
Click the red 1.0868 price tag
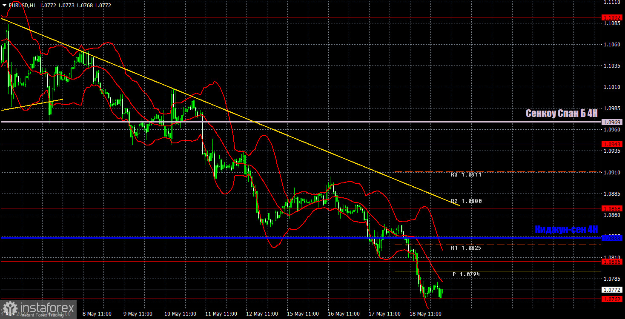(x=612, y=208)
